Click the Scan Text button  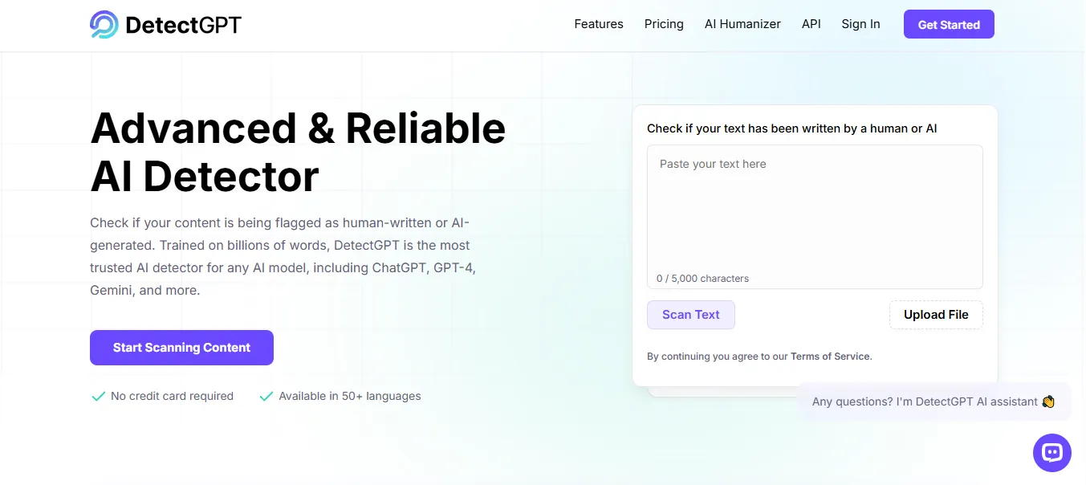[690, 315]
